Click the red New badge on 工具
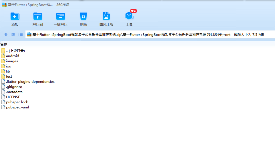The width and height of the screenshot is (275, 142). (133, 11)
